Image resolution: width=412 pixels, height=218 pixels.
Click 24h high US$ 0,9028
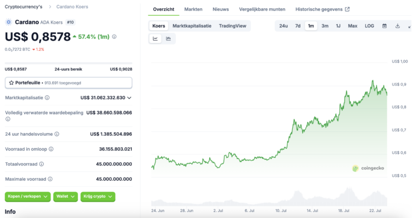click(121, 69)
